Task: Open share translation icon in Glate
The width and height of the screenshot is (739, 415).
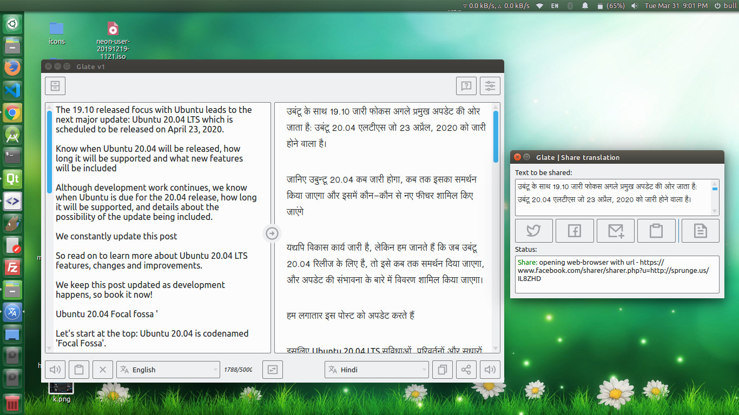Action: (466, 370)
